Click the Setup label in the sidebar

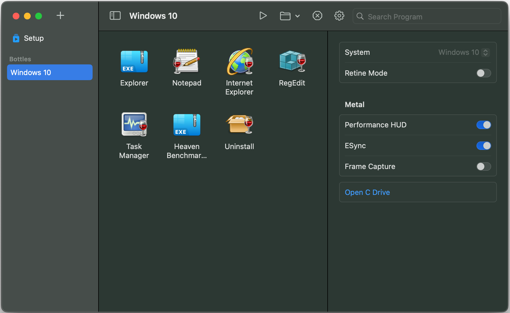click(x=34, y=38)
